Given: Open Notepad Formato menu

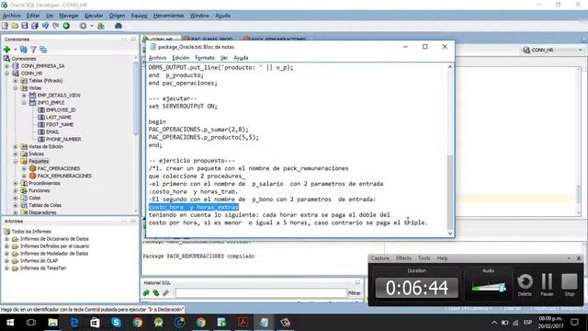Looking at the screenshot, I should pos(205,58).
